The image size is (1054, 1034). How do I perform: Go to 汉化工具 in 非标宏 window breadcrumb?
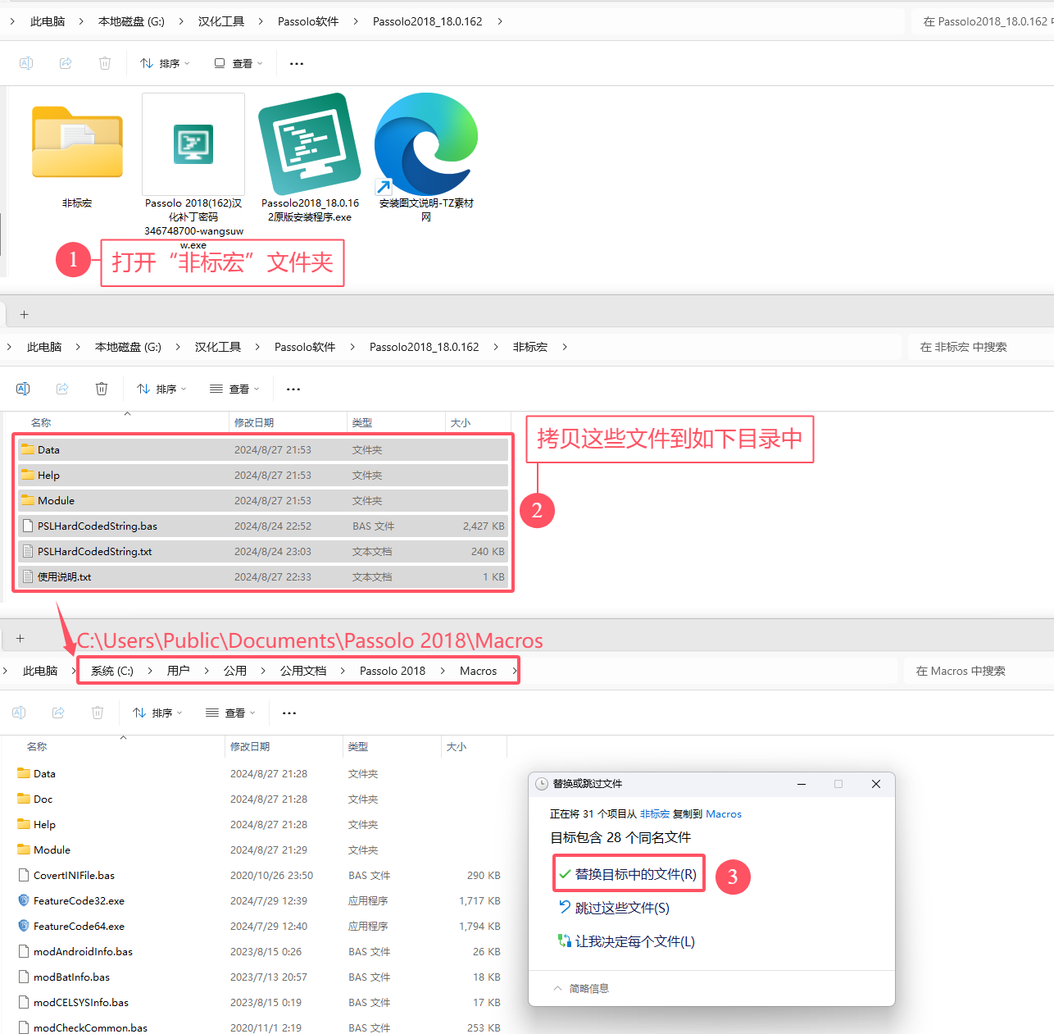(218, 347)
